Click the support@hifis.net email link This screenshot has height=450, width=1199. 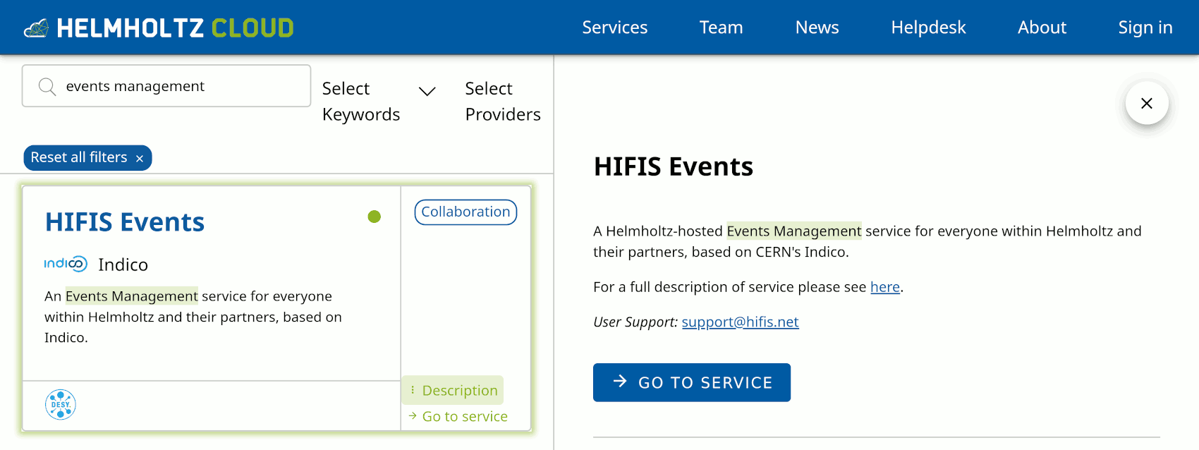(740, 322)
